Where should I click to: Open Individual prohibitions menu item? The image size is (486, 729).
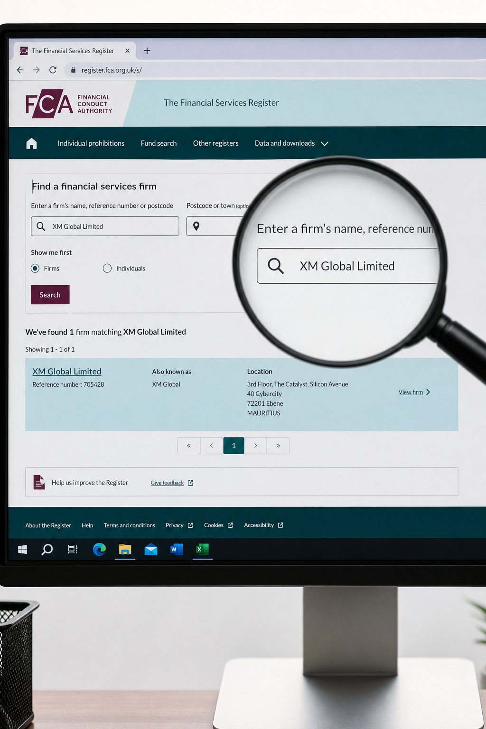tap(91, 143)
